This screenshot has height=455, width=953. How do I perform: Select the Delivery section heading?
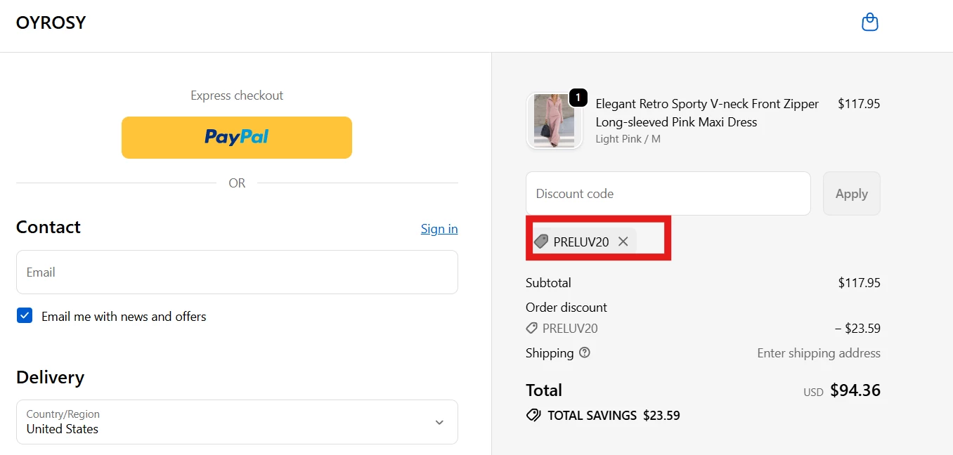50,377
